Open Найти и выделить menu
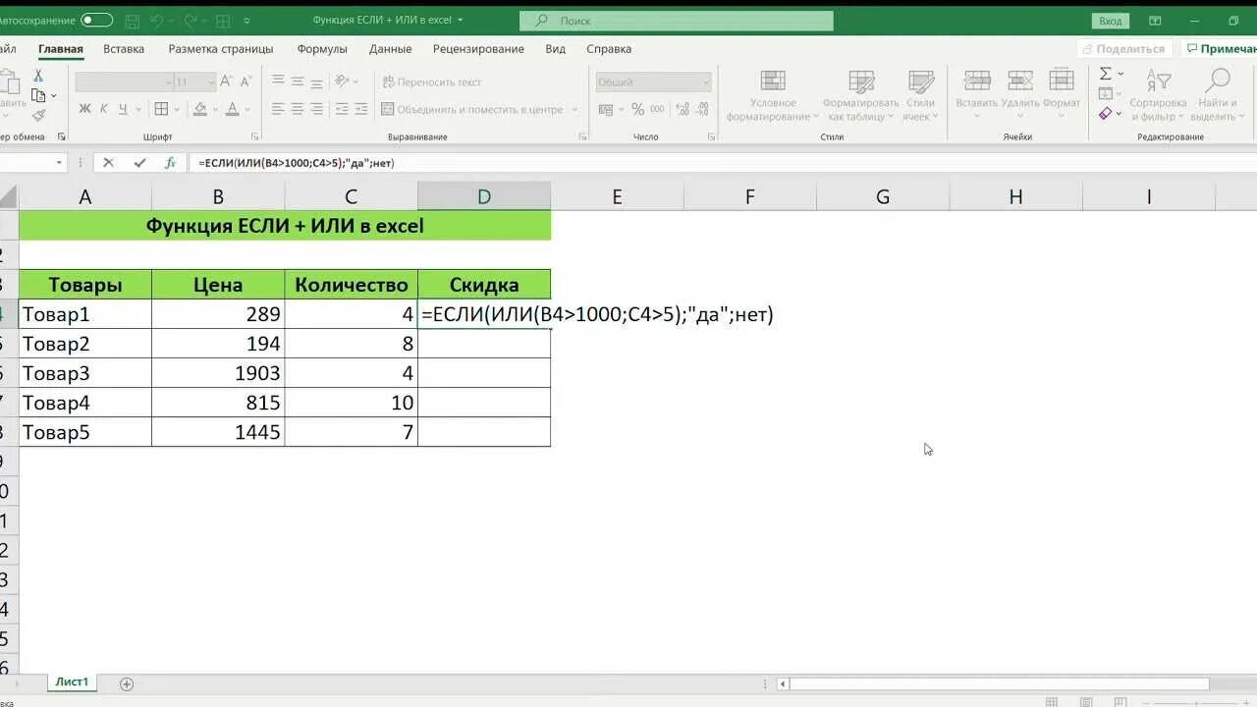The image size is (1257, 707). click(x=1218, y=96)
